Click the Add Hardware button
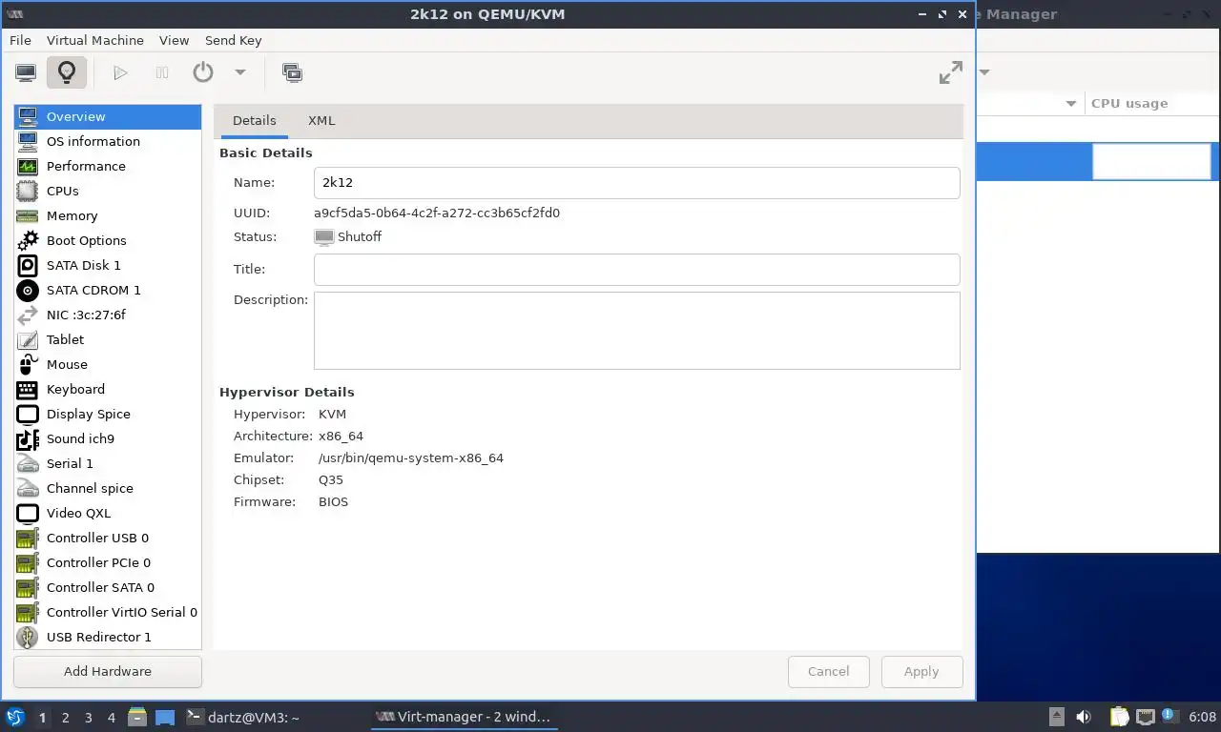The image size is (1221, 732). [x=108, y=671]
